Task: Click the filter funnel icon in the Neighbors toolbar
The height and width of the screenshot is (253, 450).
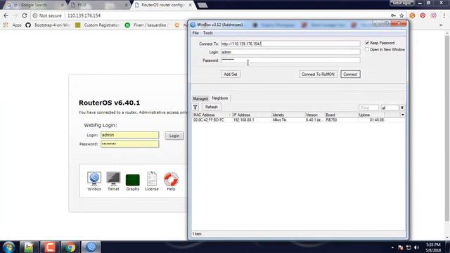Action: pyautogui.click(x=195, y=107)
